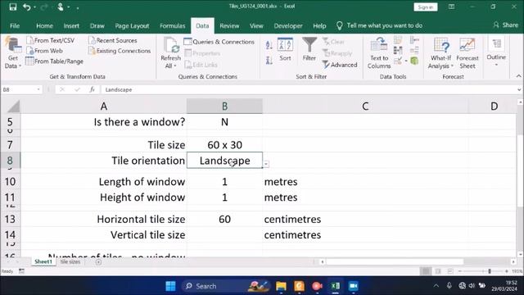Screen dimensions: 524x295
Task: Open Data Validation dropdown arrow
Action: click(406, 61)
